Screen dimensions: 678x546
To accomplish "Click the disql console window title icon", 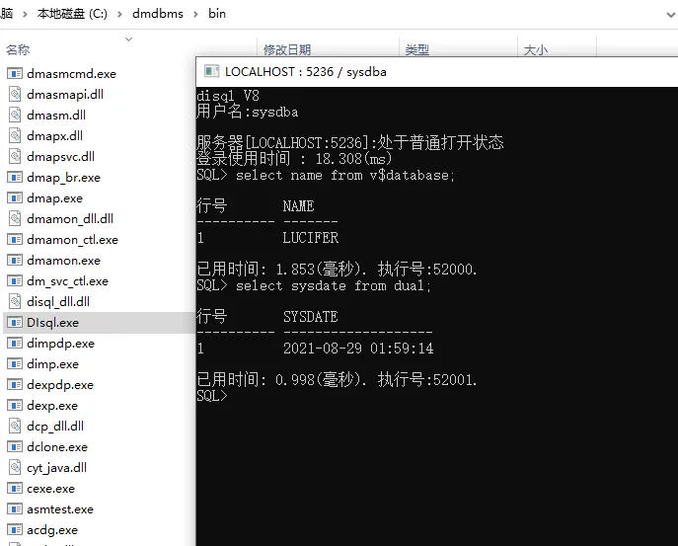I will point(211,71).
